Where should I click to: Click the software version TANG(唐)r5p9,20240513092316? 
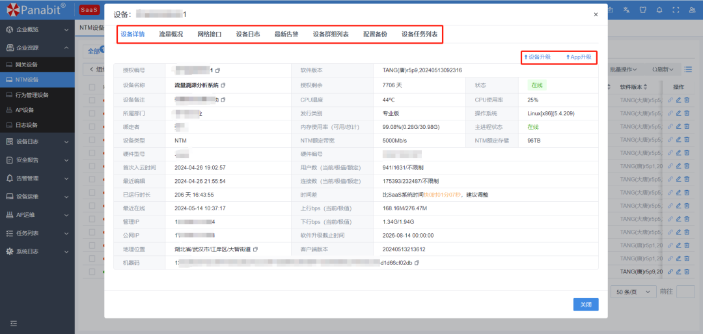(x=422, y=70)
